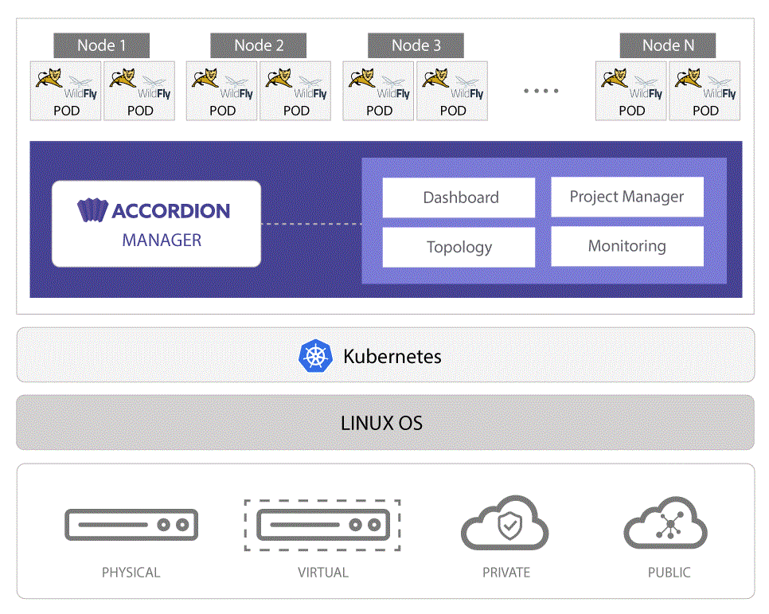This screenshot has width=769, height=614.
Task: Click the VIRTUAL label
Action: pos(322,573)
